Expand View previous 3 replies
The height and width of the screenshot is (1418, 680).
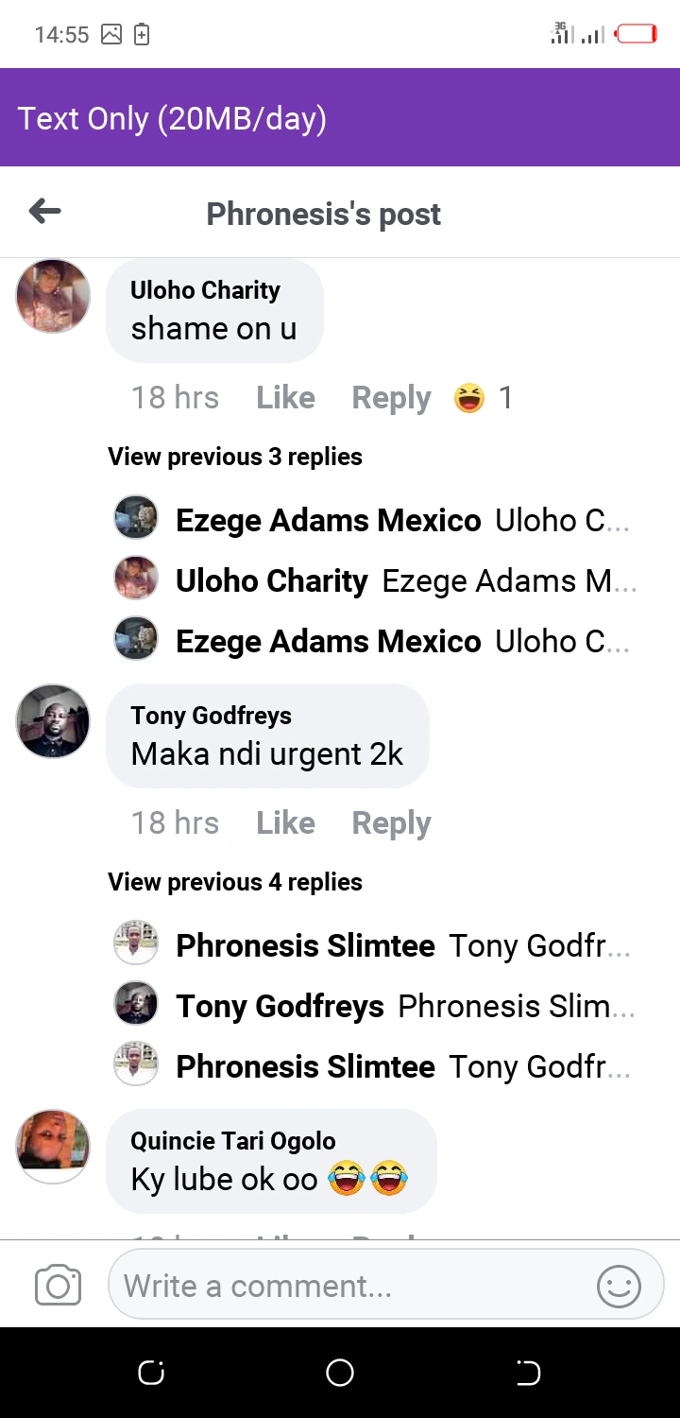click(x=235, y=457)
